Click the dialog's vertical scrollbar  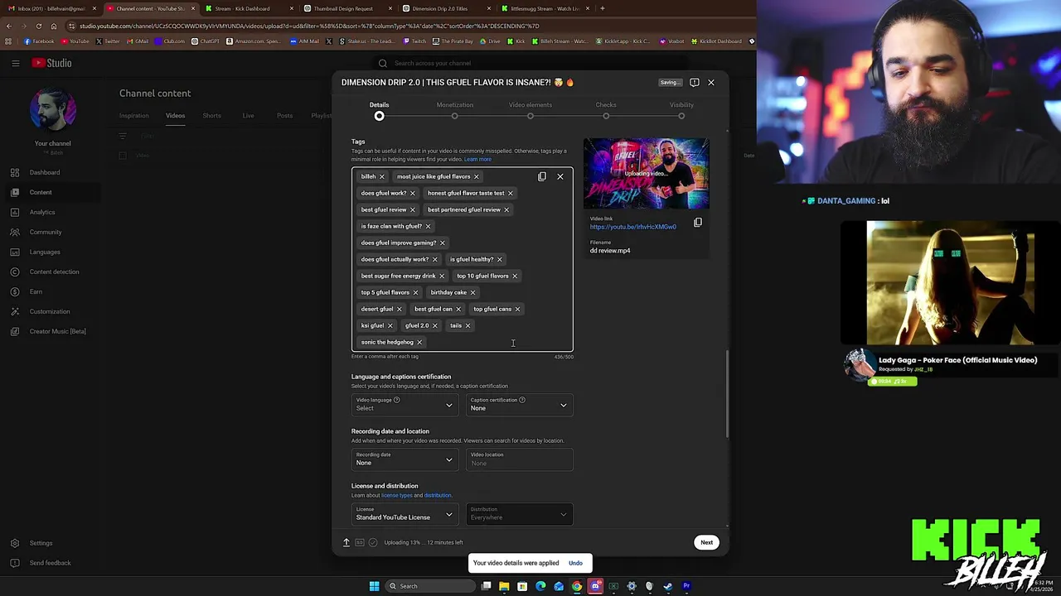(728, 394)
